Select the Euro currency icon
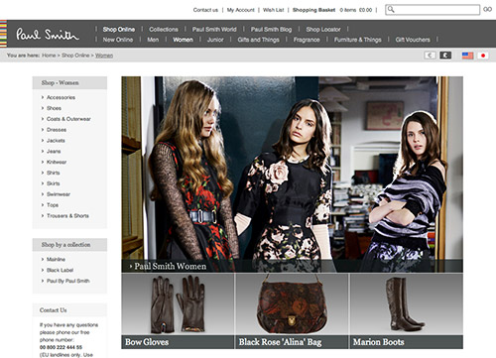The width and height of the screenshot is (496, 358). point(430,56)
